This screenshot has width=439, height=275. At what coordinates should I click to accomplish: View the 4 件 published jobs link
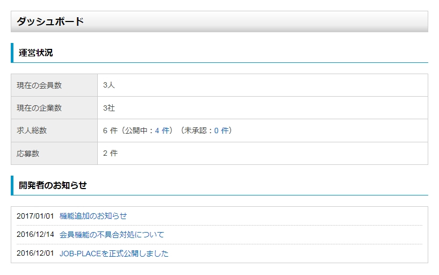click(x=162, y=131)
